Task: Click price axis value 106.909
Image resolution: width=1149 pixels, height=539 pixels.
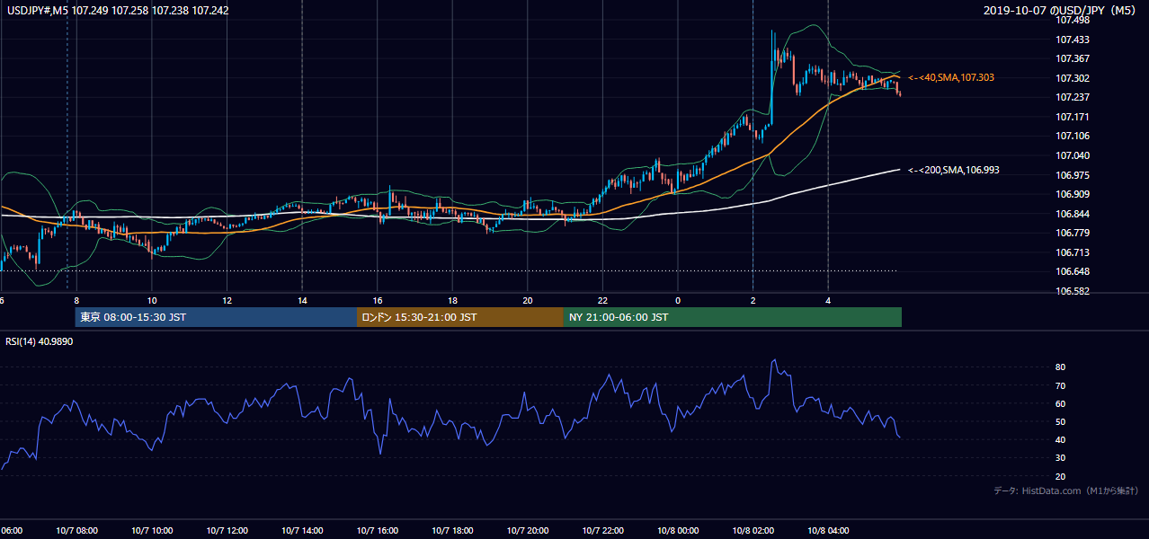Action: click(x=1073, y=194)
